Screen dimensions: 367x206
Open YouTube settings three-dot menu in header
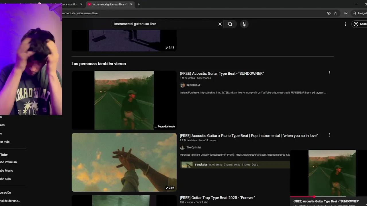coord(345,24)
